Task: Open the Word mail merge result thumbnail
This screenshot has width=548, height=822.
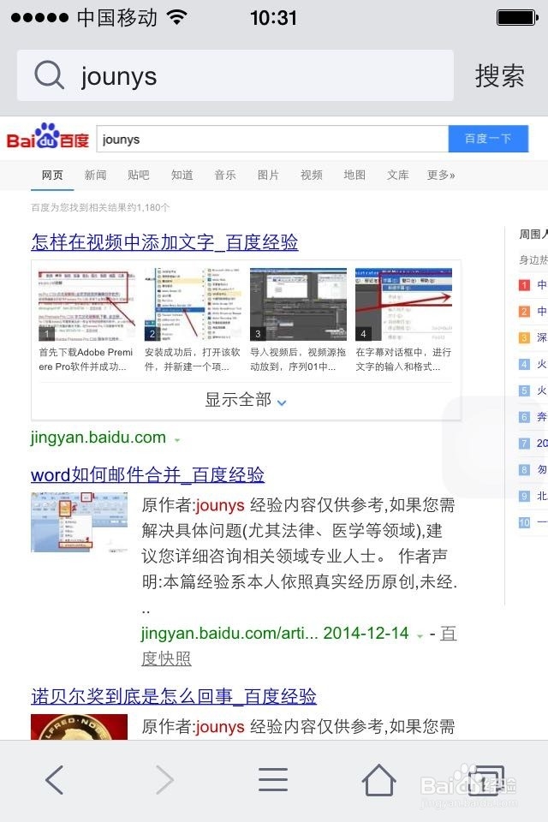Action: coord(79,522)
